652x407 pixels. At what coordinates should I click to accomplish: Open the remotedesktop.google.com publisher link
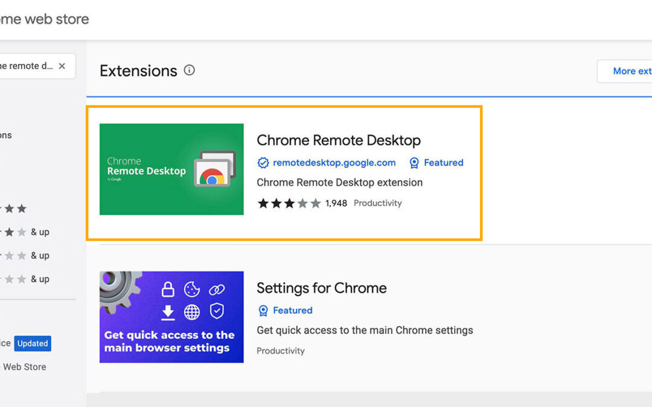tap(334, 163)
